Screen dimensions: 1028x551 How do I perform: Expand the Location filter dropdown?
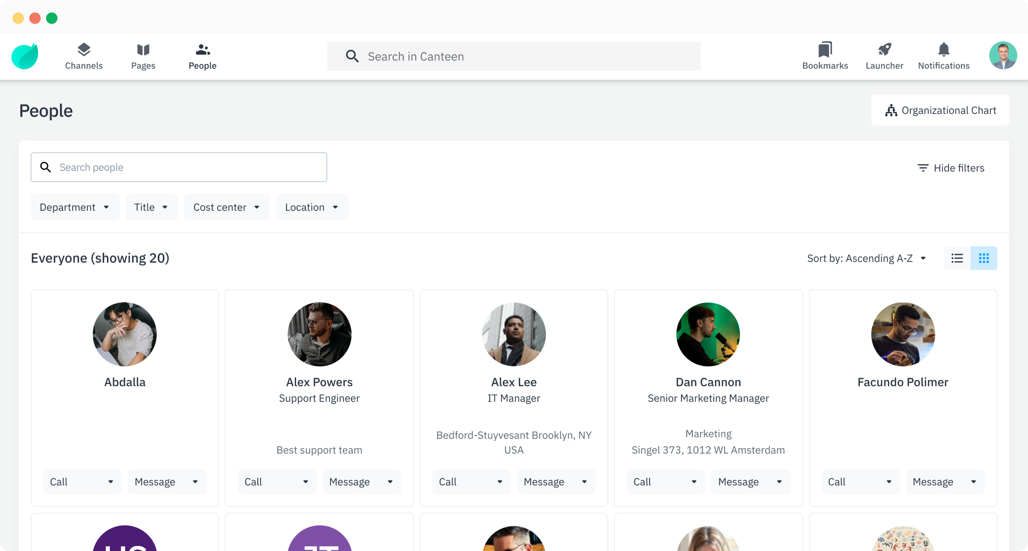point(312,207)
